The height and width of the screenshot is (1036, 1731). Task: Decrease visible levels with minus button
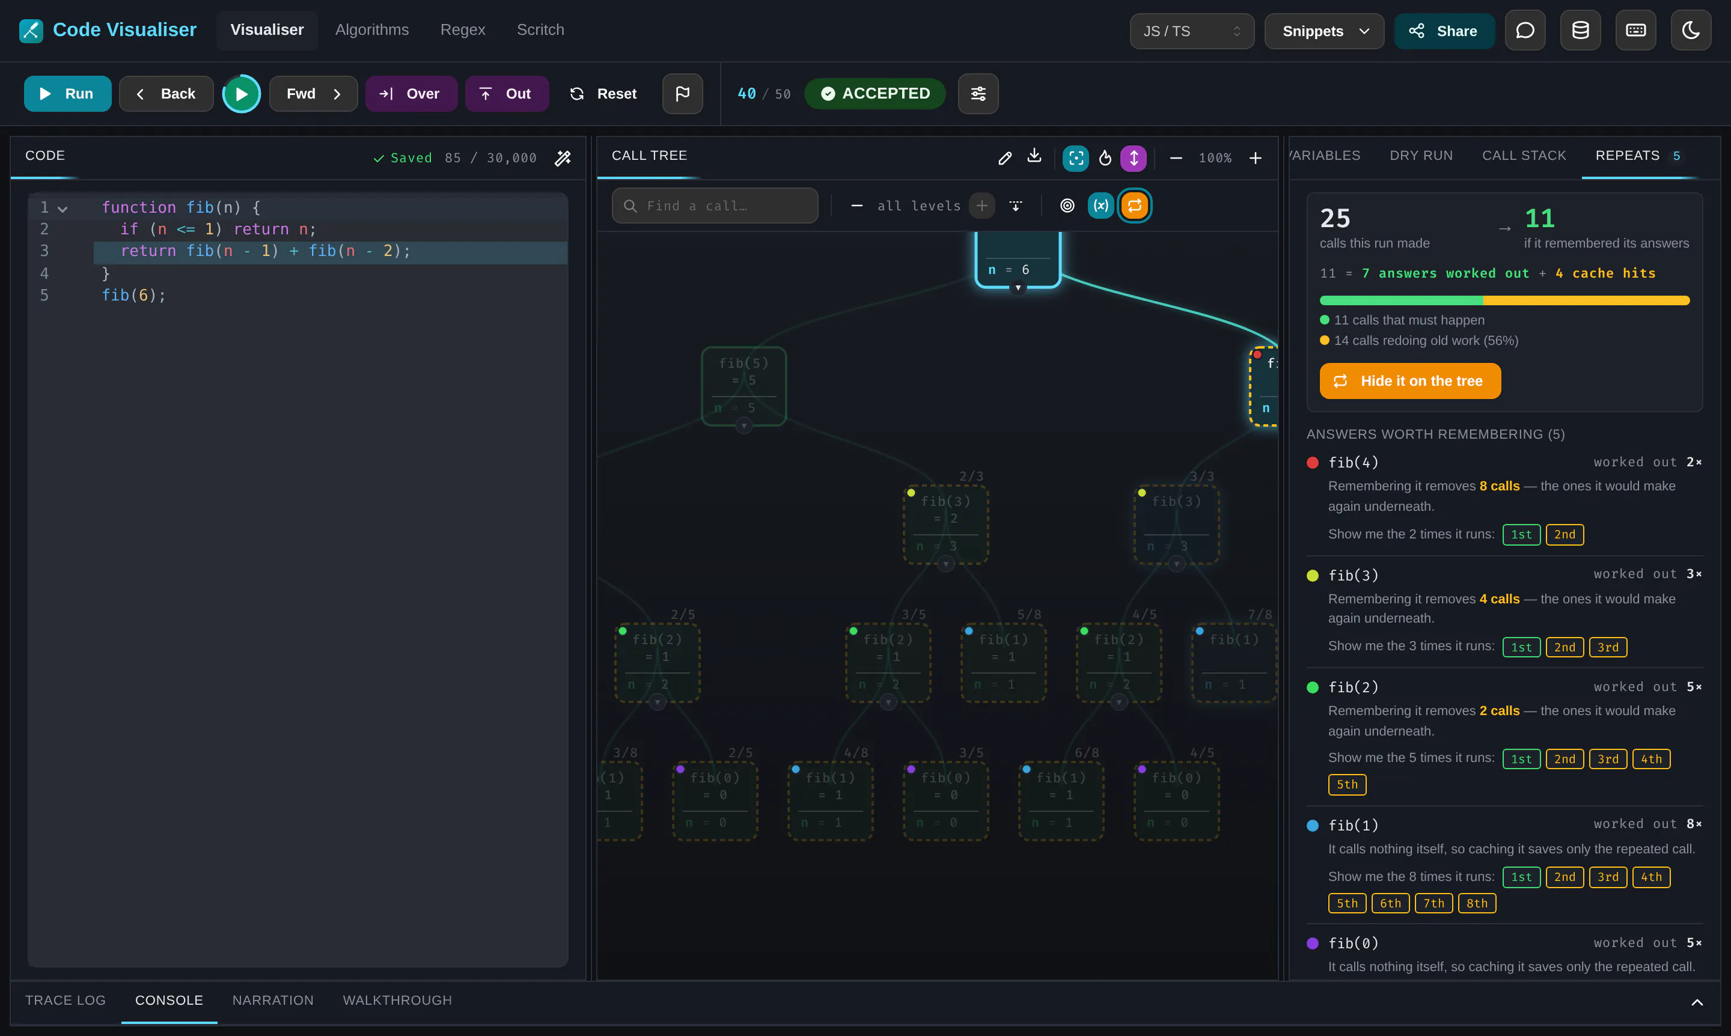tap(856, 206)
